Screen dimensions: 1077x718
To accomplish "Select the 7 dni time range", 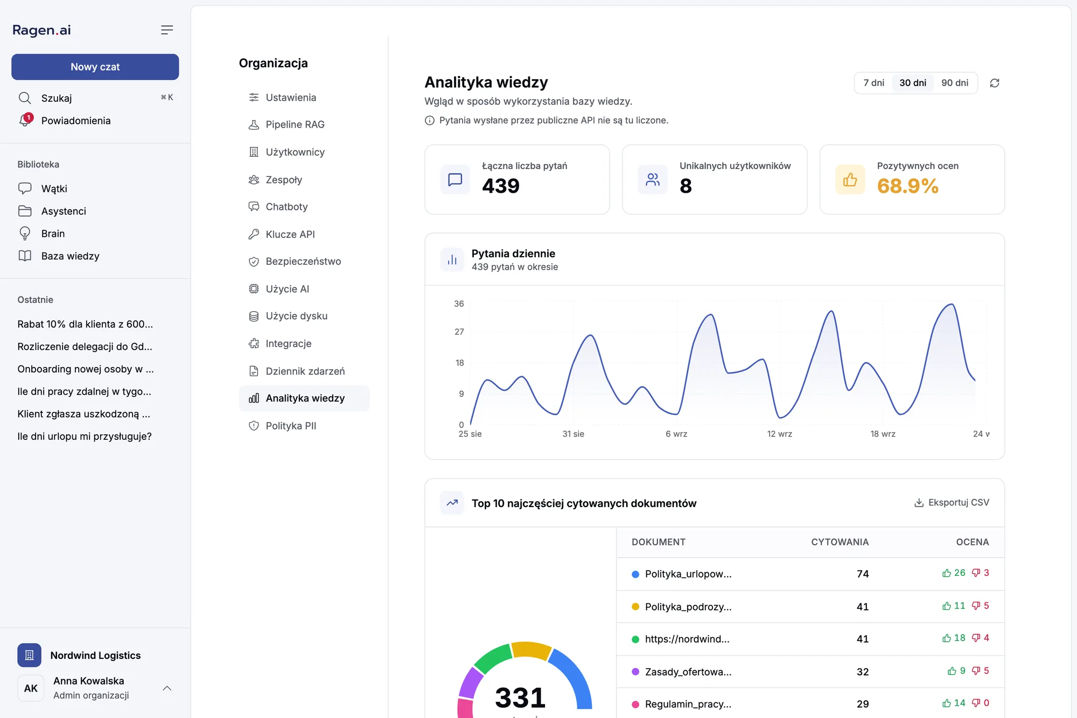I will (873, 83).
